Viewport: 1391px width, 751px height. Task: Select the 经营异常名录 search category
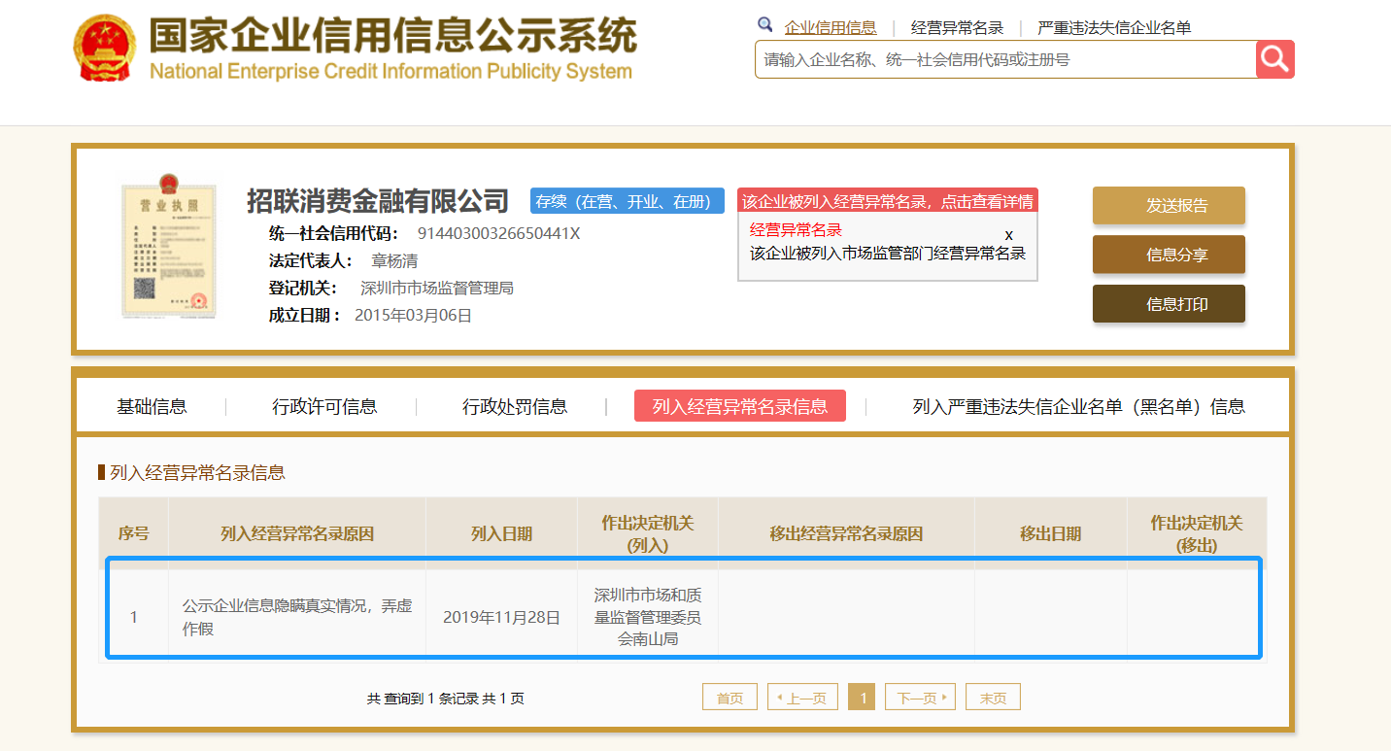click(x=957, y=27)
